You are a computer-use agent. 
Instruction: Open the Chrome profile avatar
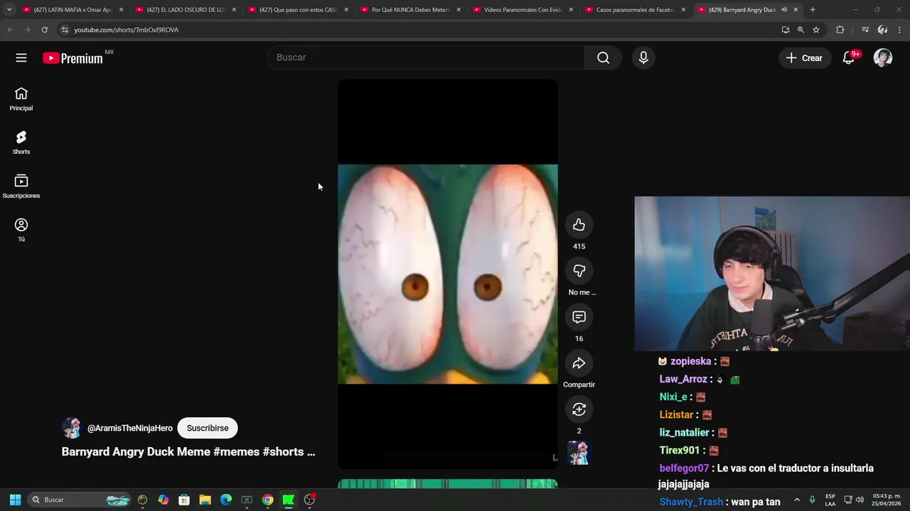(882, 30)
